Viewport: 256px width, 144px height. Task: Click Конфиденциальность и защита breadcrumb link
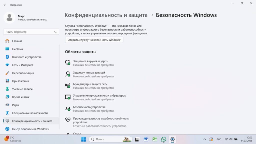point(106,15)
